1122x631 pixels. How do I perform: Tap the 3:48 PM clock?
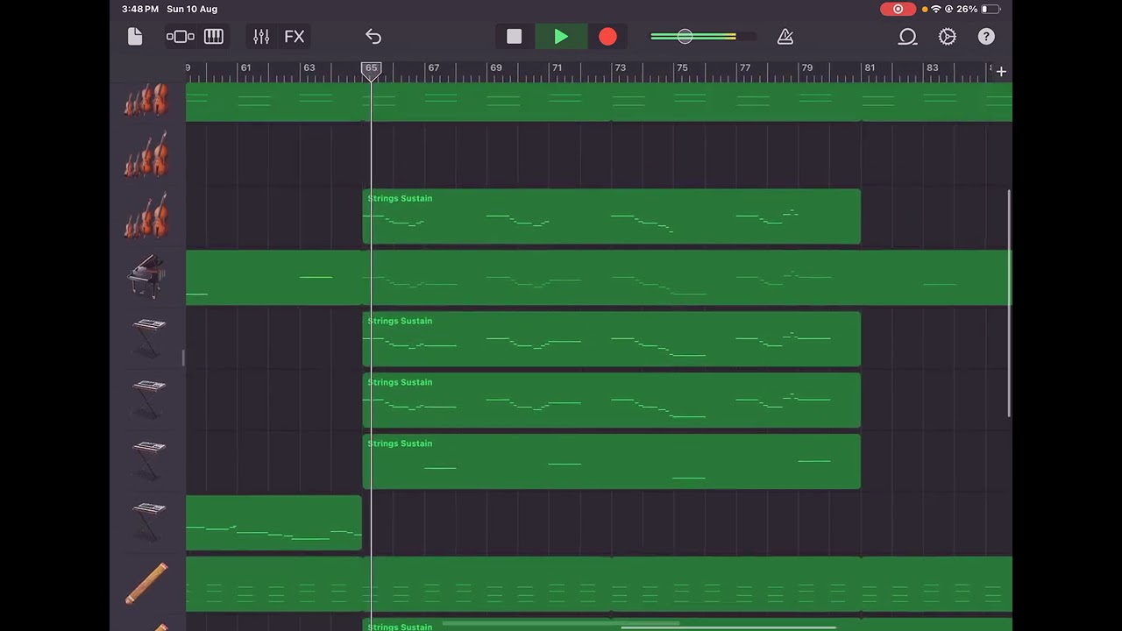click(x=140, y=9)
